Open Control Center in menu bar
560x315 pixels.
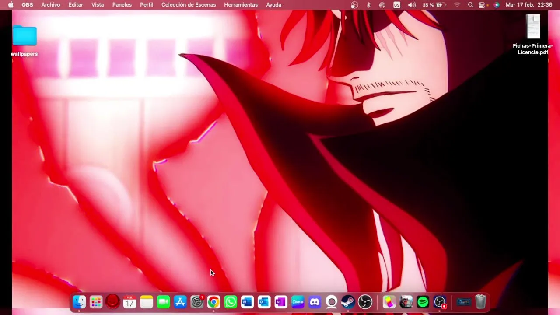[482, 5]
